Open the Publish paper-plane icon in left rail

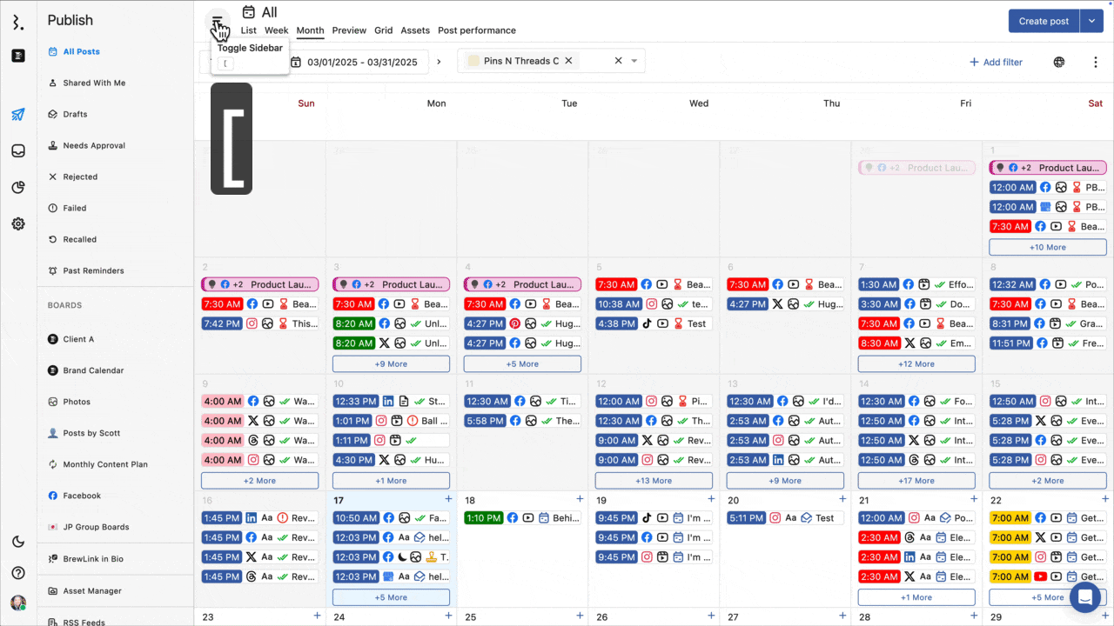18,115
